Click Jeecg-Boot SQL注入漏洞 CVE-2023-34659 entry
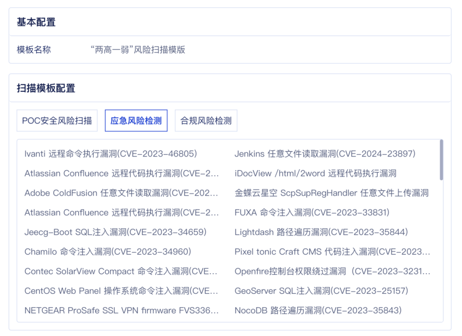462x336 pixels. 115,232
